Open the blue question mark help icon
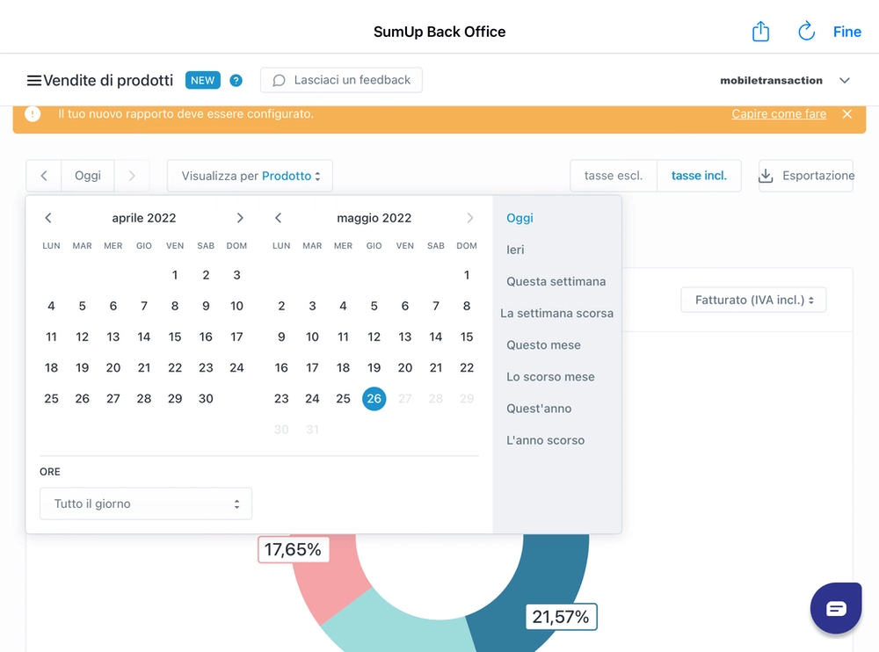 [x=236, y=80]
